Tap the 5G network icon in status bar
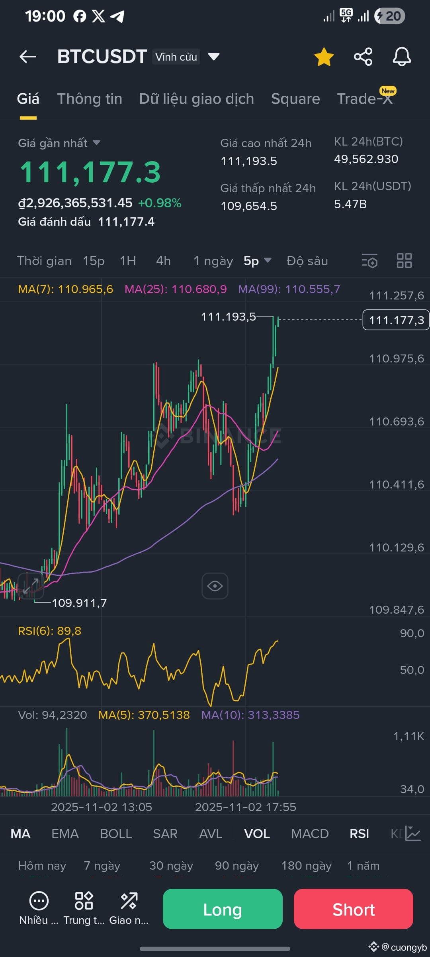 (x=346, y=16)
